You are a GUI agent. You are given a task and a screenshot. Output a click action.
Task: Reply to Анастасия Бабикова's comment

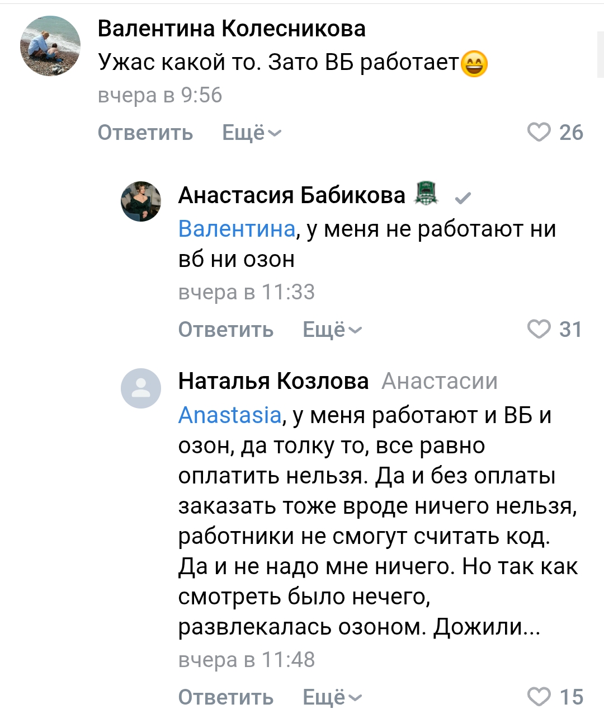pyautogui.click(x=226, y=330)
